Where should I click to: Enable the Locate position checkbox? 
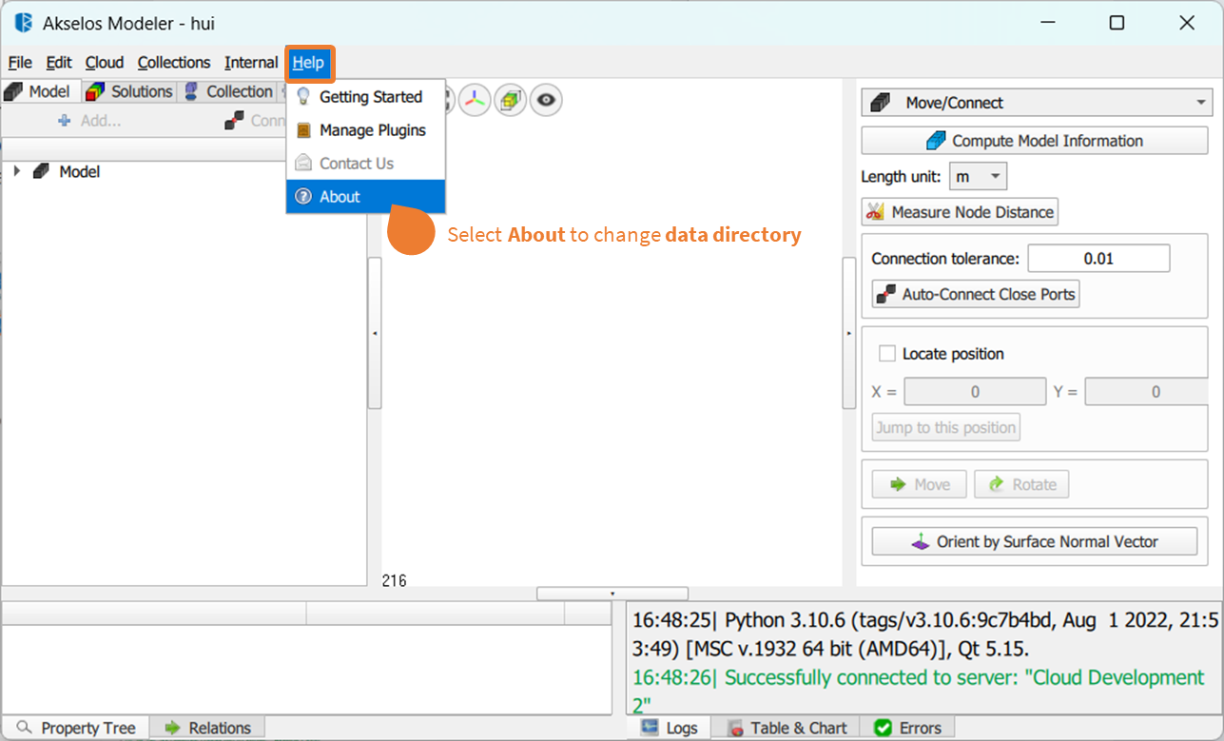(887, 354)
